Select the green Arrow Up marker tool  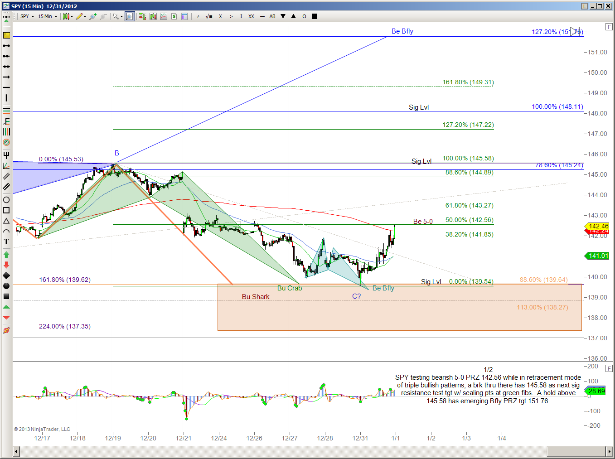[6, 255]
